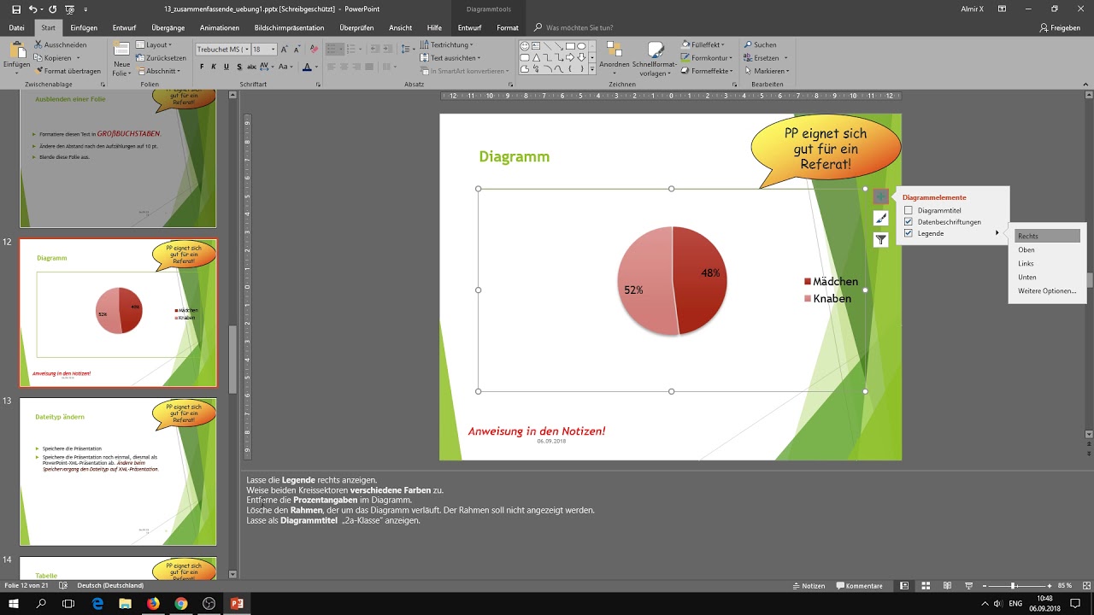Click the Neue Folie button

pyautogui.click(x=121, y=58)
